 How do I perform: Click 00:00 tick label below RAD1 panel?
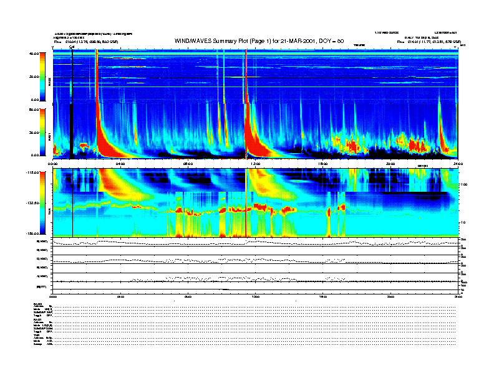pyautogui.click(x=52, y=164)
